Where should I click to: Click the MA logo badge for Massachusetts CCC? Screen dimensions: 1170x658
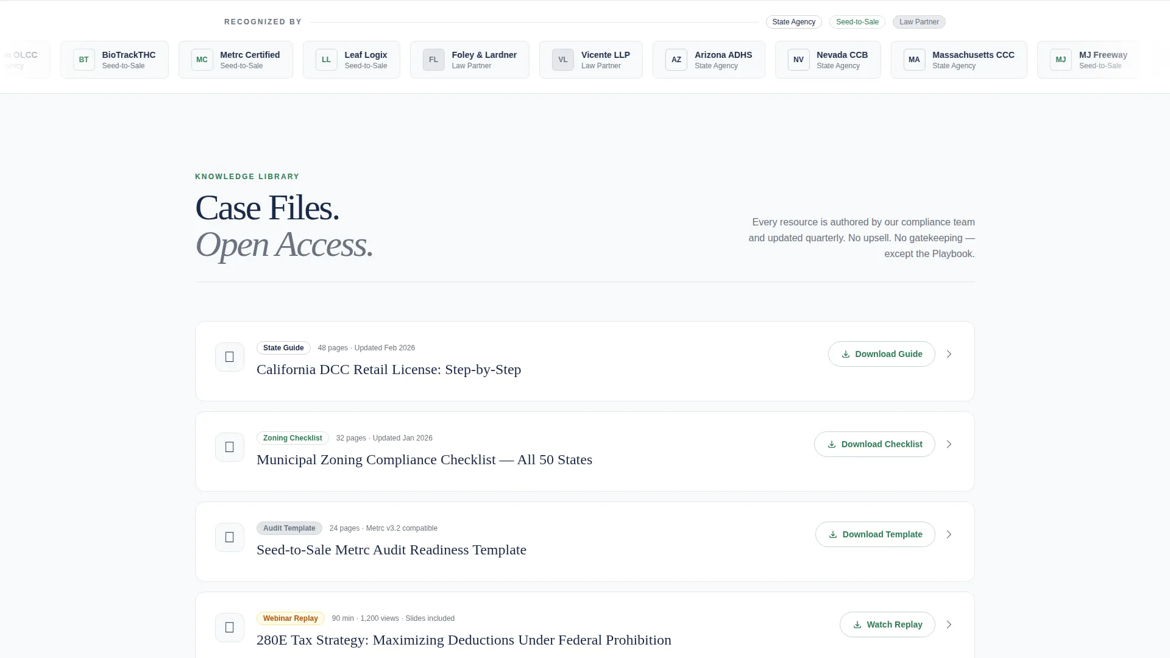click(915, 60)
